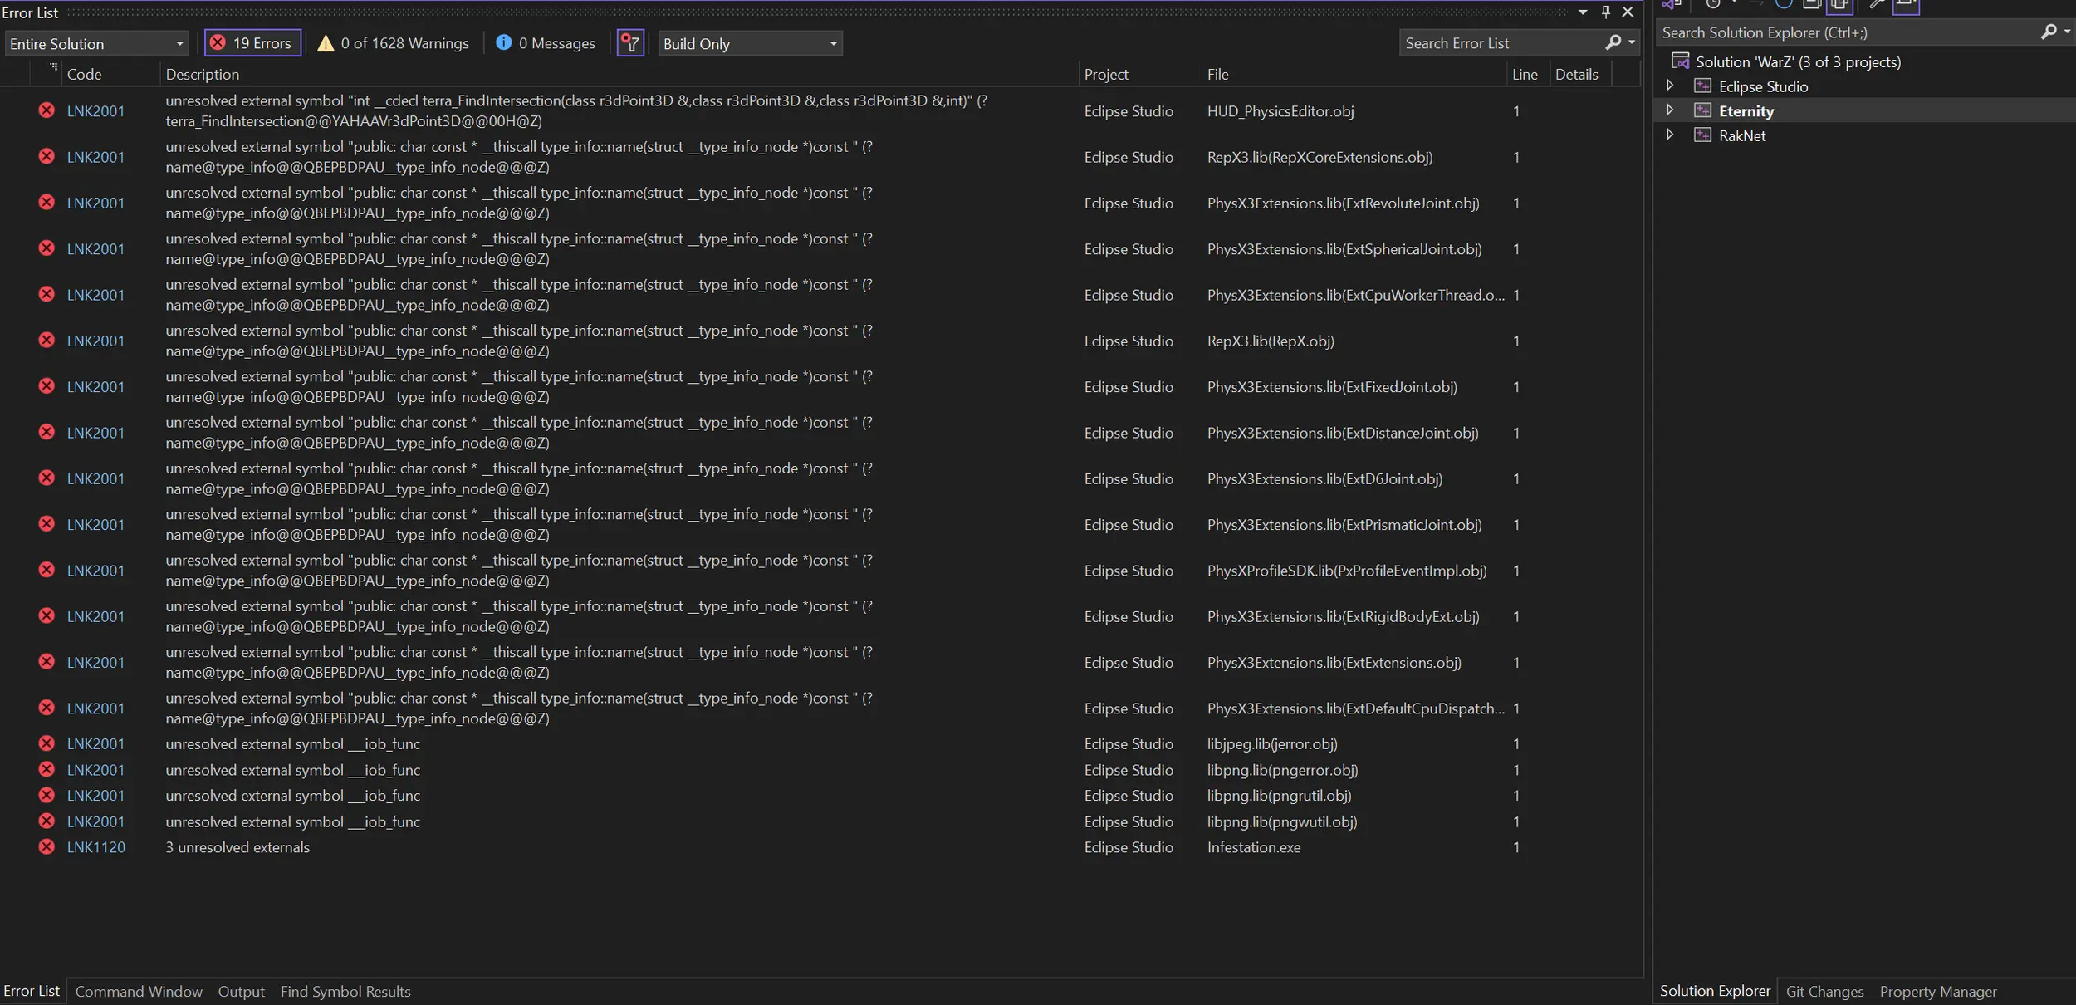This screenshot has width=2076, height=1005.
Task: Toggle the 0 of 1628 Warnings filter
Action: (x=393, y=43)
